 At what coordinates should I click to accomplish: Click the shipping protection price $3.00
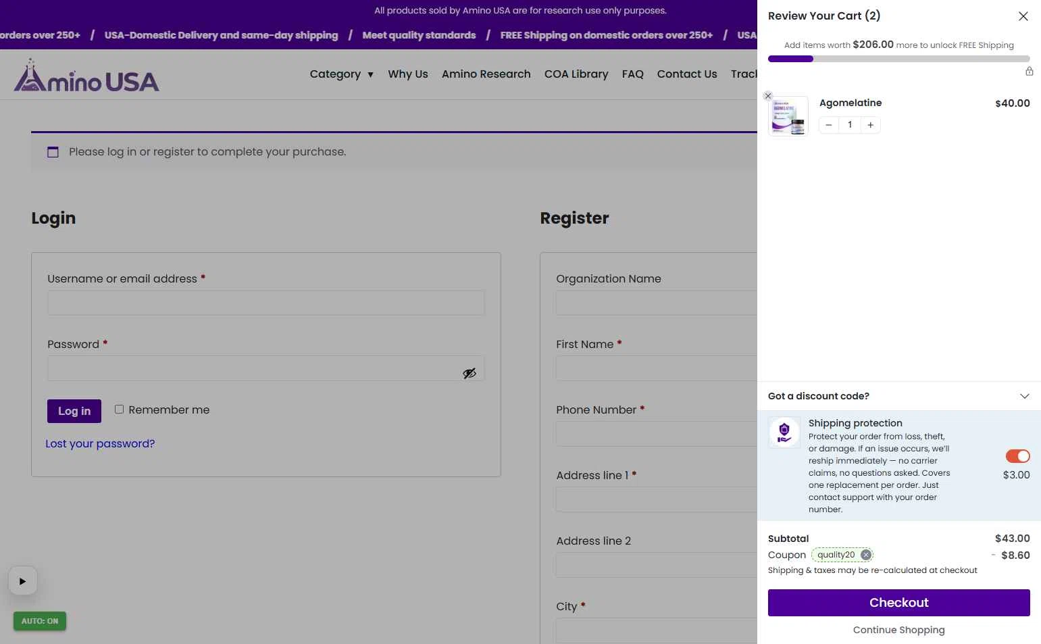pyautogui.click(x=1016, y=475)
